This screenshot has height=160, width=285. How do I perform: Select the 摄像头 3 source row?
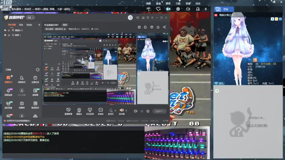point(22,30)
